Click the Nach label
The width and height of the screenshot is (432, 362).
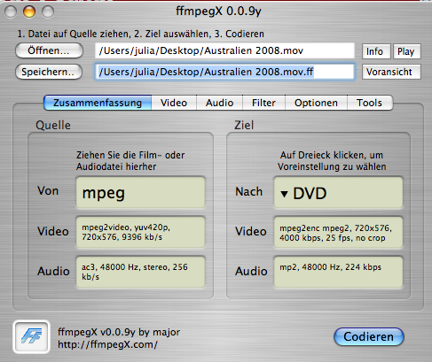[249, 192]
